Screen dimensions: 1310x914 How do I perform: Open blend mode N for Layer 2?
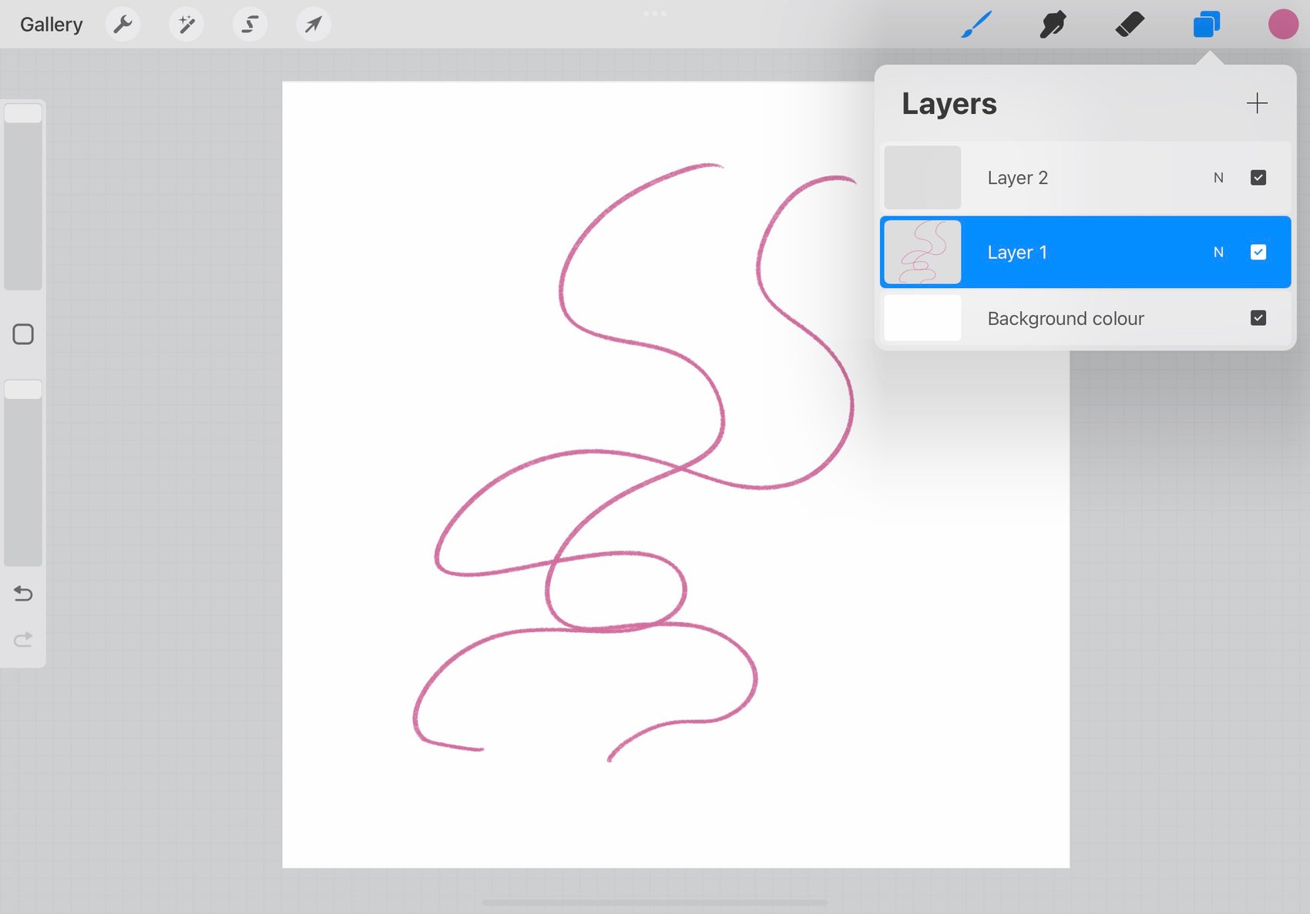coord(1218,178)
